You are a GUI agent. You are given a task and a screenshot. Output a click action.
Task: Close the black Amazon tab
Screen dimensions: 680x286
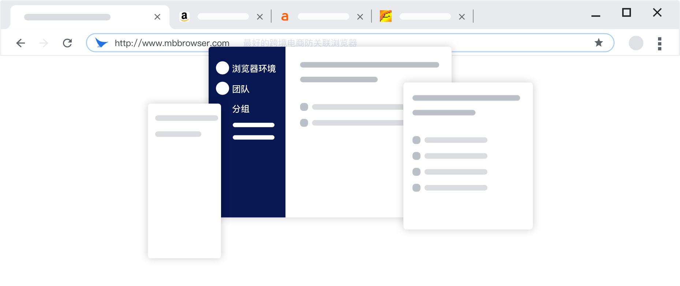pyautogui.click(x=260, y=17)
